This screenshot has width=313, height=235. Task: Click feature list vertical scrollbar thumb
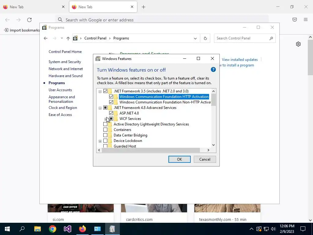coord(213,100)
